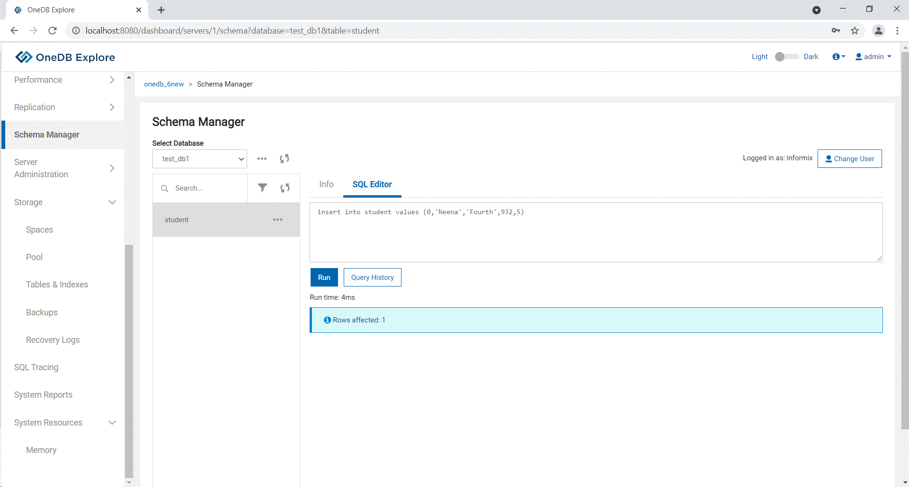Click the search magnifier icon

point(165,188)
